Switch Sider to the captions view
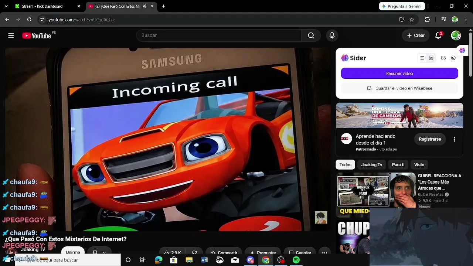Screen dimensions: 473x266 pos(431,58)
